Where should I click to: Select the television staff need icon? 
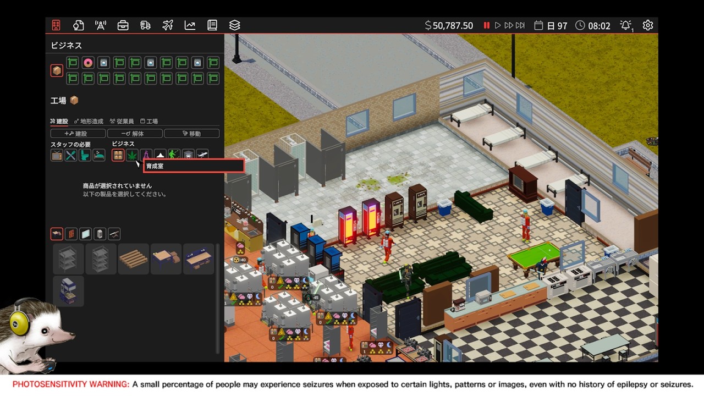pyautogui.click(x=57, y=155)
